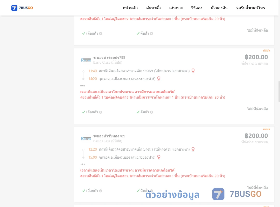Screen dimensions: 280x207
Task: Open the จุดรับตั๋วเบอร์โทร menu item
Action: (x=250, y=8)
